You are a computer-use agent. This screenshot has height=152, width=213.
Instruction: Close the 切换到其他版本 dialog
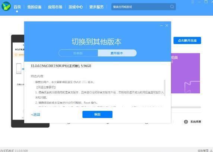click(167, 25)
